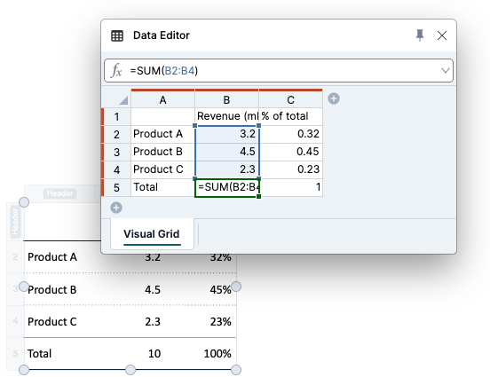Select editor cell 'Product B'

162,152
